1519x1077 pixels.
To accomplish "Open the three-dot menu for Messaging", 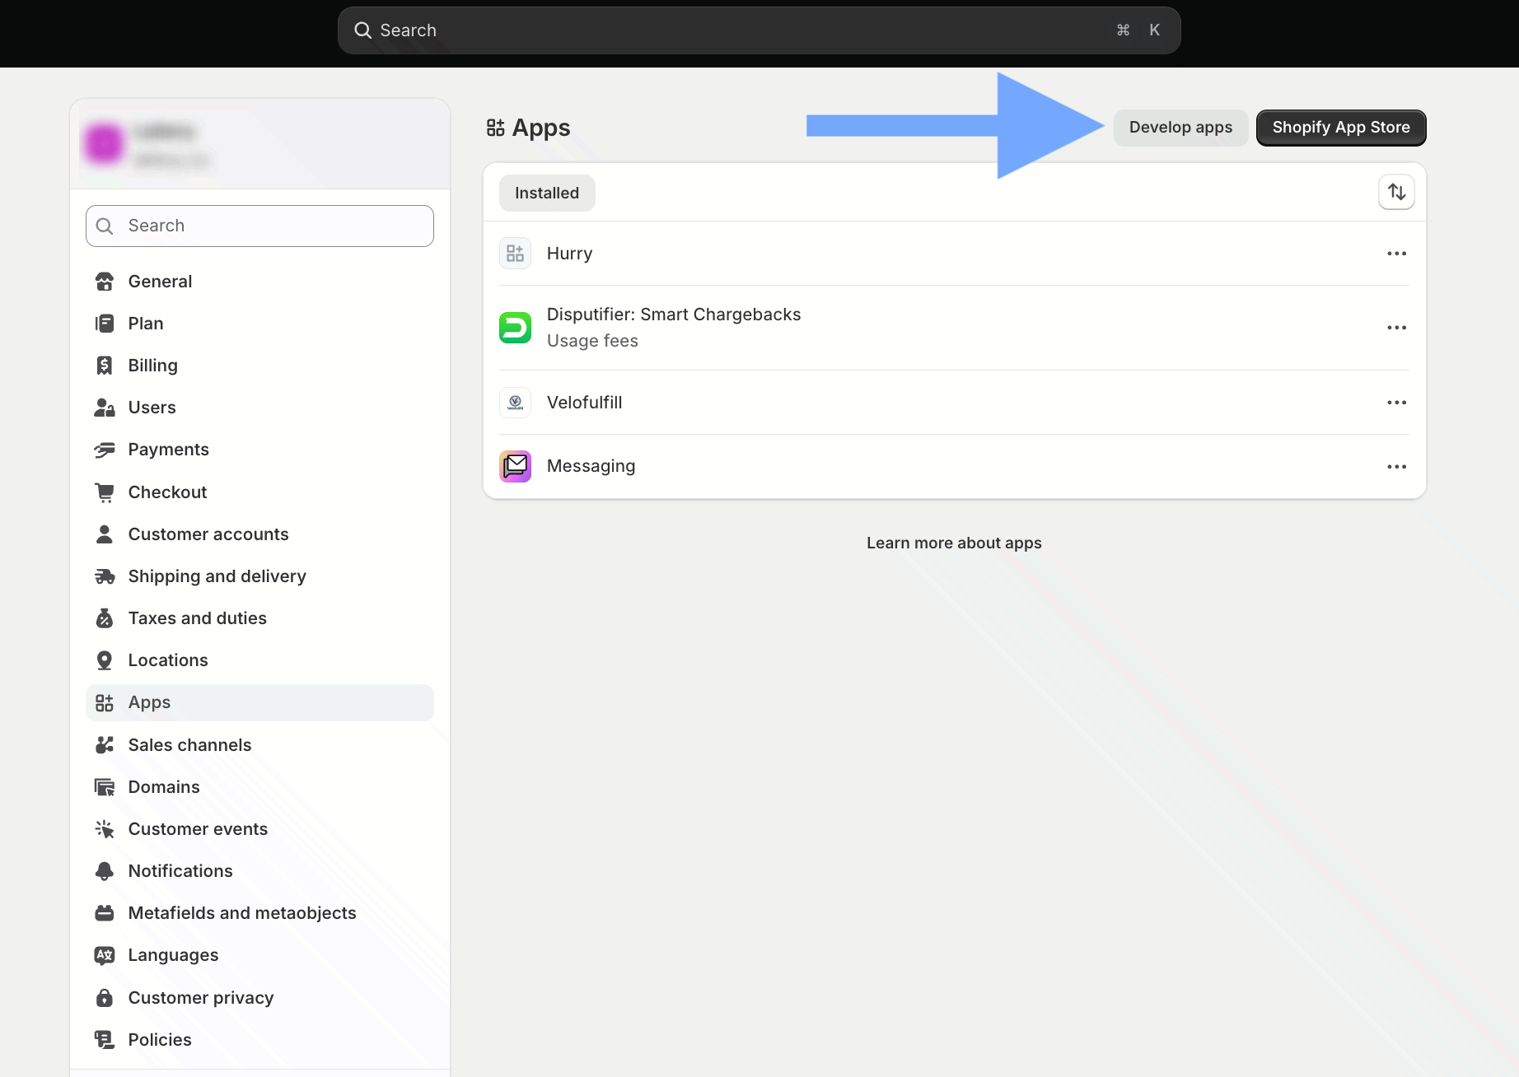I will 1396,467.
